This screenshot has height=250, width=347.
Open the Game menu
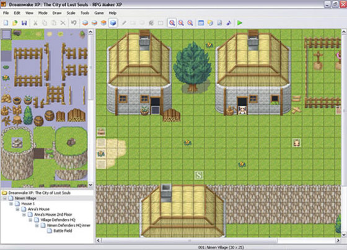coord(99,13)
